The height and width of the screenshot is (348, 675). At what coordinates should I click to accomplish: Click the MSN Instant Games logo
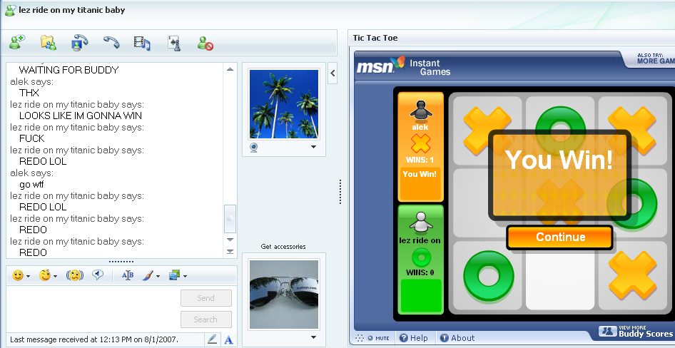(x=403, y=66)
